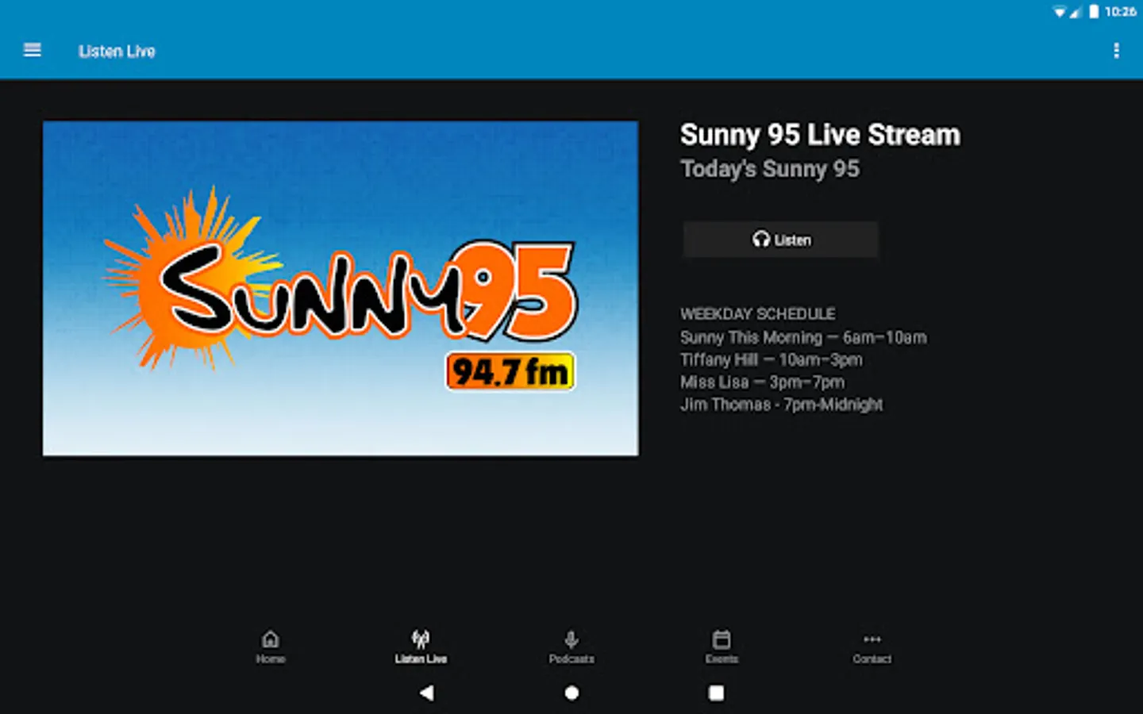Screen dimensions: 1143x714
Task: Switch to the Events tab
Action: tap(722, 647)
